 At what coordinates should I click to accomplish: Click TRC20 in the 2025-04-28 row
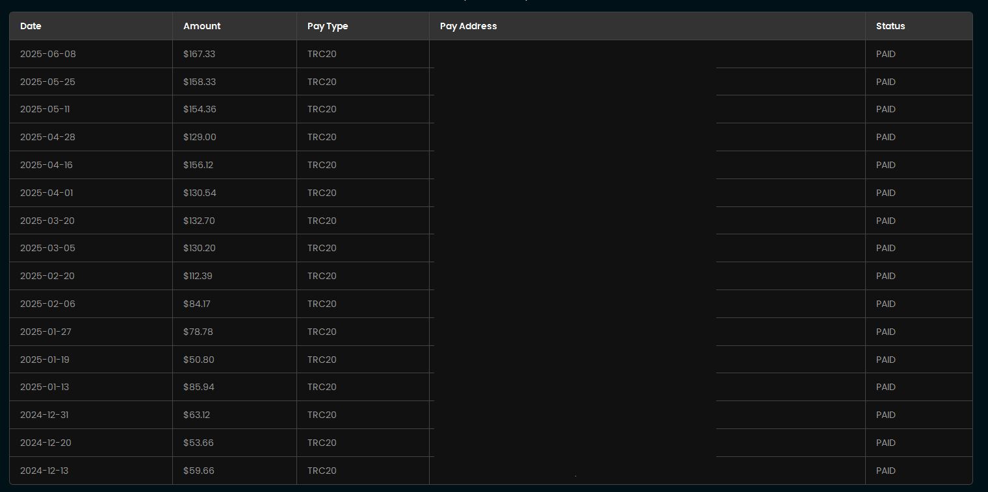point(322,137)
